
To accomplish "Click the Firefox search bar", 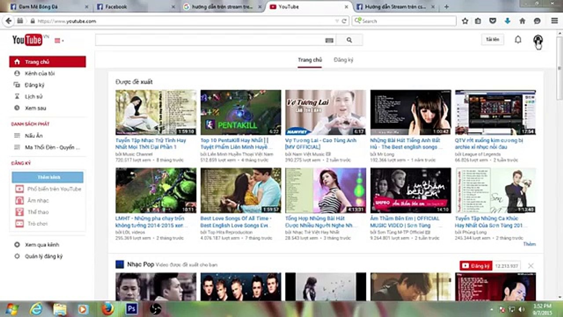I will coord(404,21).
